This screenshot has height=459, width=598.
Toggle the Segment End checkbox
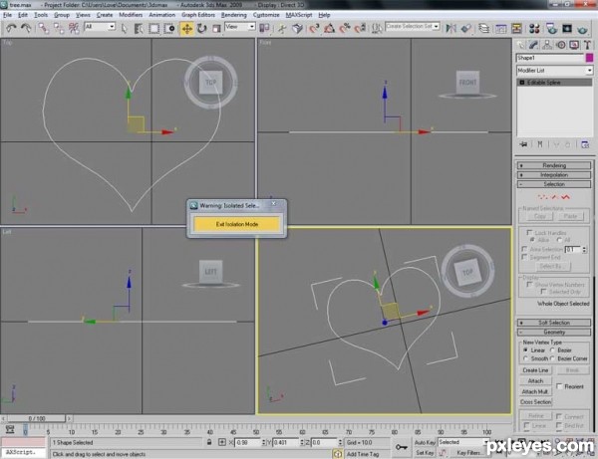coord(525,257)
